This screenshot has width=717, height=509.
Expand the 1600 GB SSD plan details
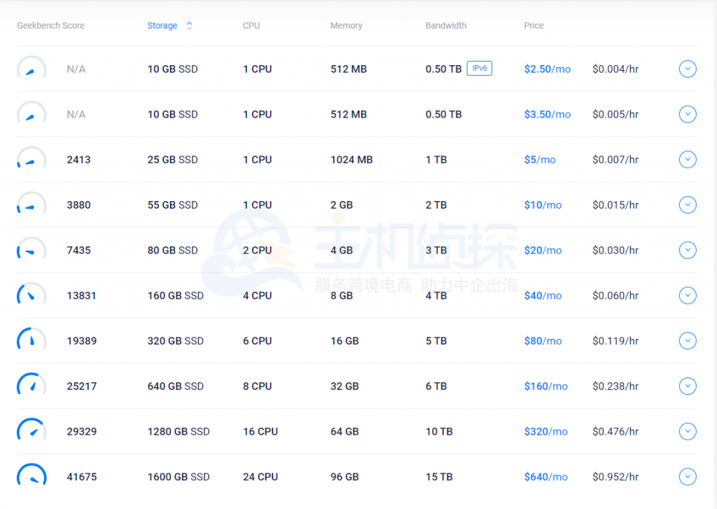(x=687, y=477)
